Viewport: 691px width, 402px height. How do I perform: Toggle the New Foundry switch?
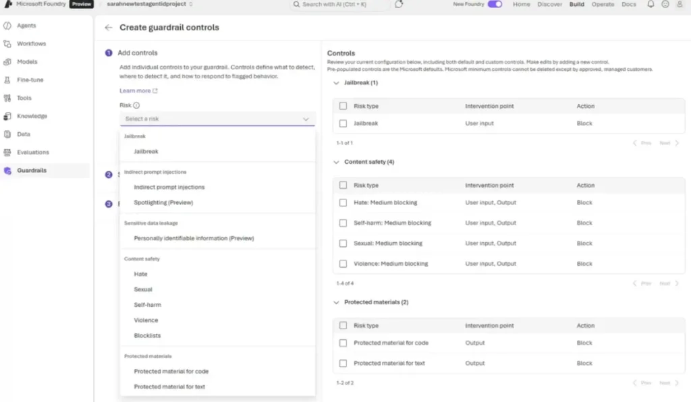click(495, 5)
